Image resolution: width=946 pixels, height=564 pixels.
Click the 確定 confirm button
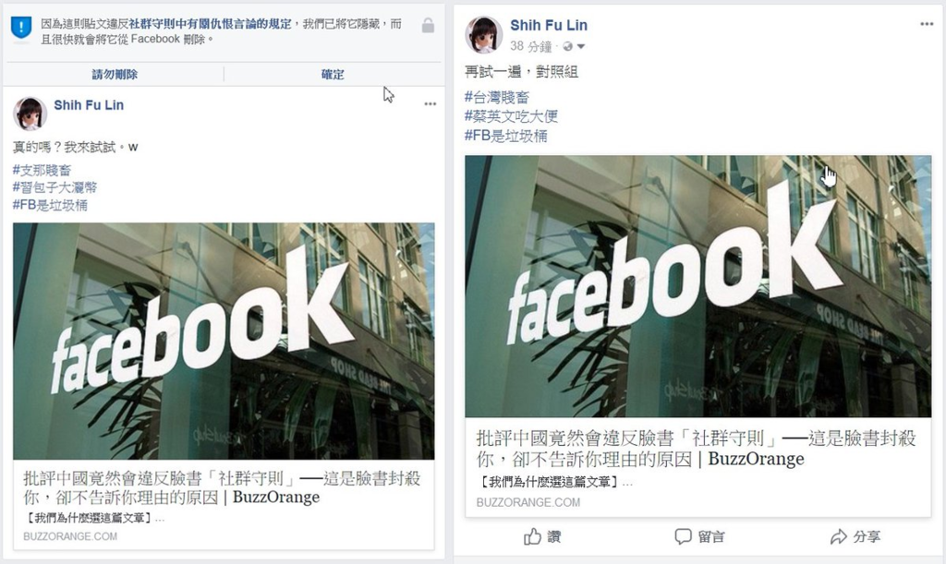[333, 74]
